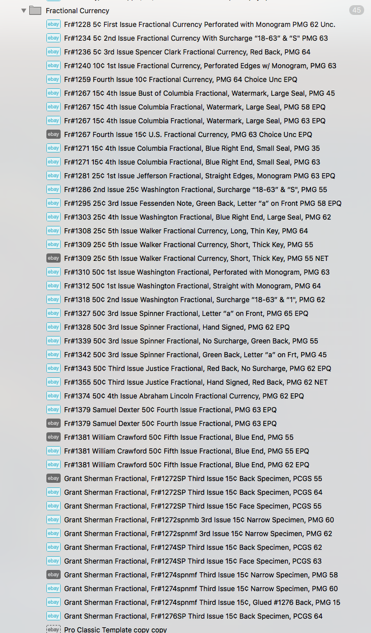Select Fr#1318 50¢ 2nd Issue Washington row
371x633 pixels.
point(194,299)
